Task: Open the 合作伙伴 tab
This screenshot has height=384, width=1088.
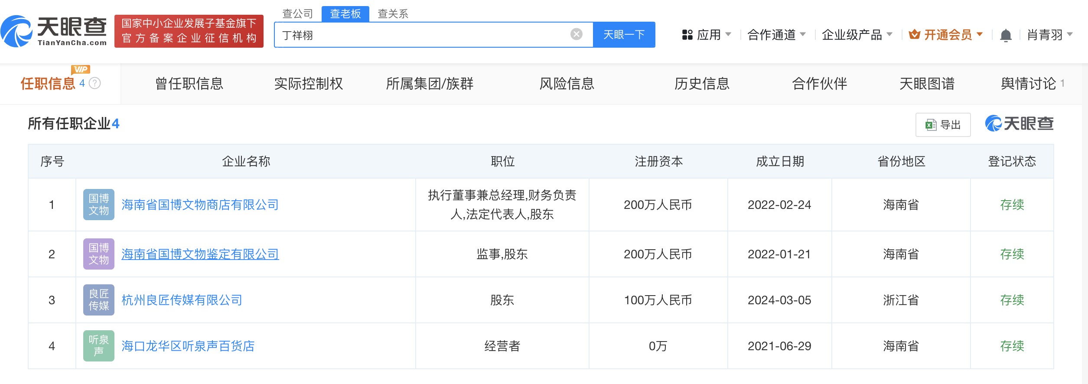Action: pyautogui.click(x=819, y=83)
